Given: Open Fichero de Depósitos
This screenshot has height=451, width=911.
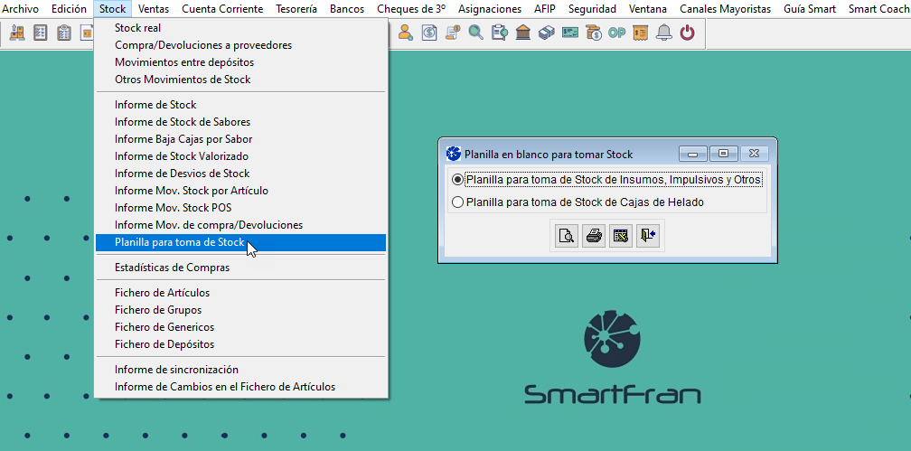Looking at the screenshot, I should coord(240,344).
